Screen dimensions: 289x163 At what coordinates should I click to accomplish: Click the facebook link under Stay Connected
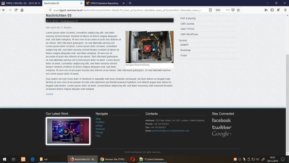tap(221, 120)
